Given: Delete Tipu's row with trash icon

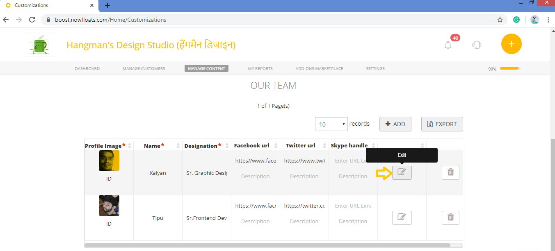Looking at the screenshot, I should pos(450,217).
